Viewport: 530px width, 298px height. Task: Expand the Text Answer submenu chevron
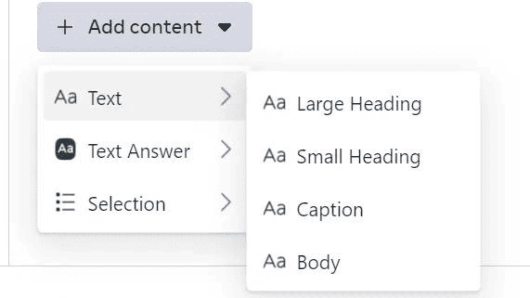226,149
